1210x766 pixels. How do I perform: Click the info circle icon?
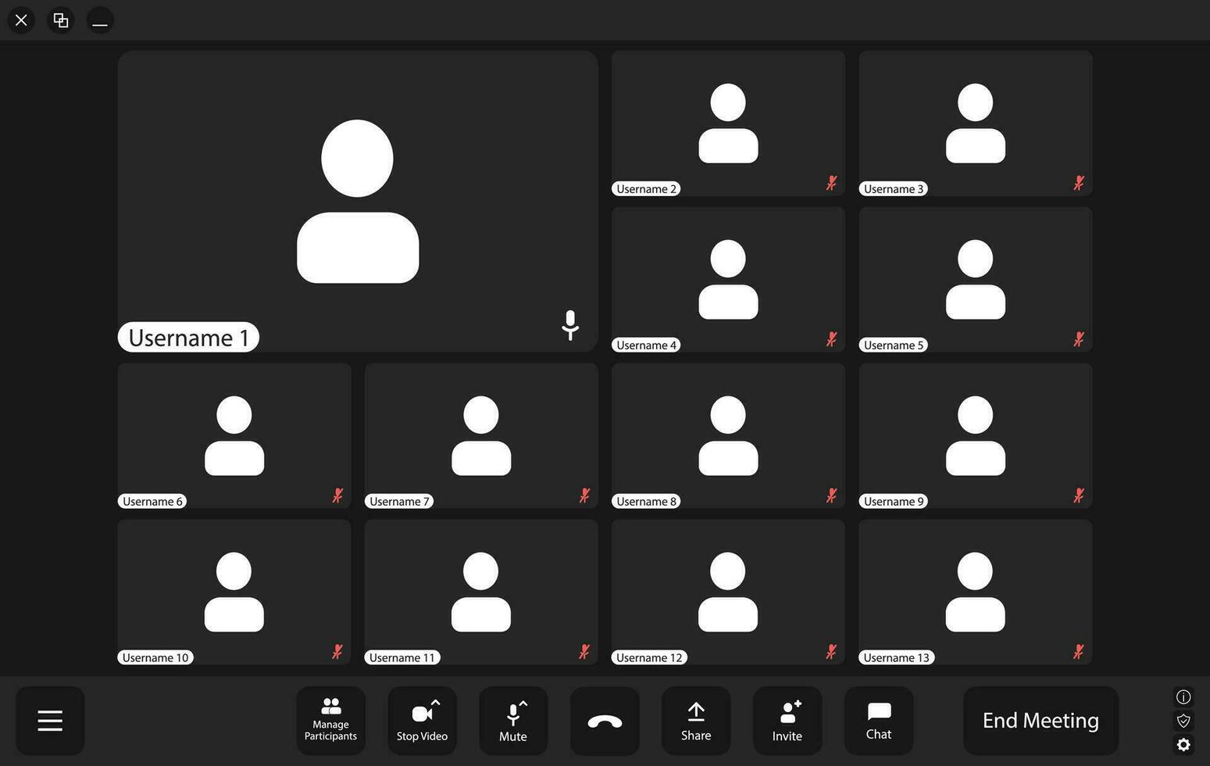(1183, 696)
